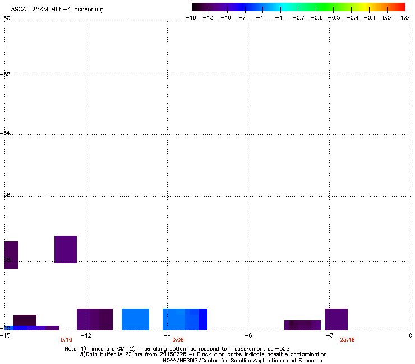Click the -0.1 label on the color scale

(370, 18)
